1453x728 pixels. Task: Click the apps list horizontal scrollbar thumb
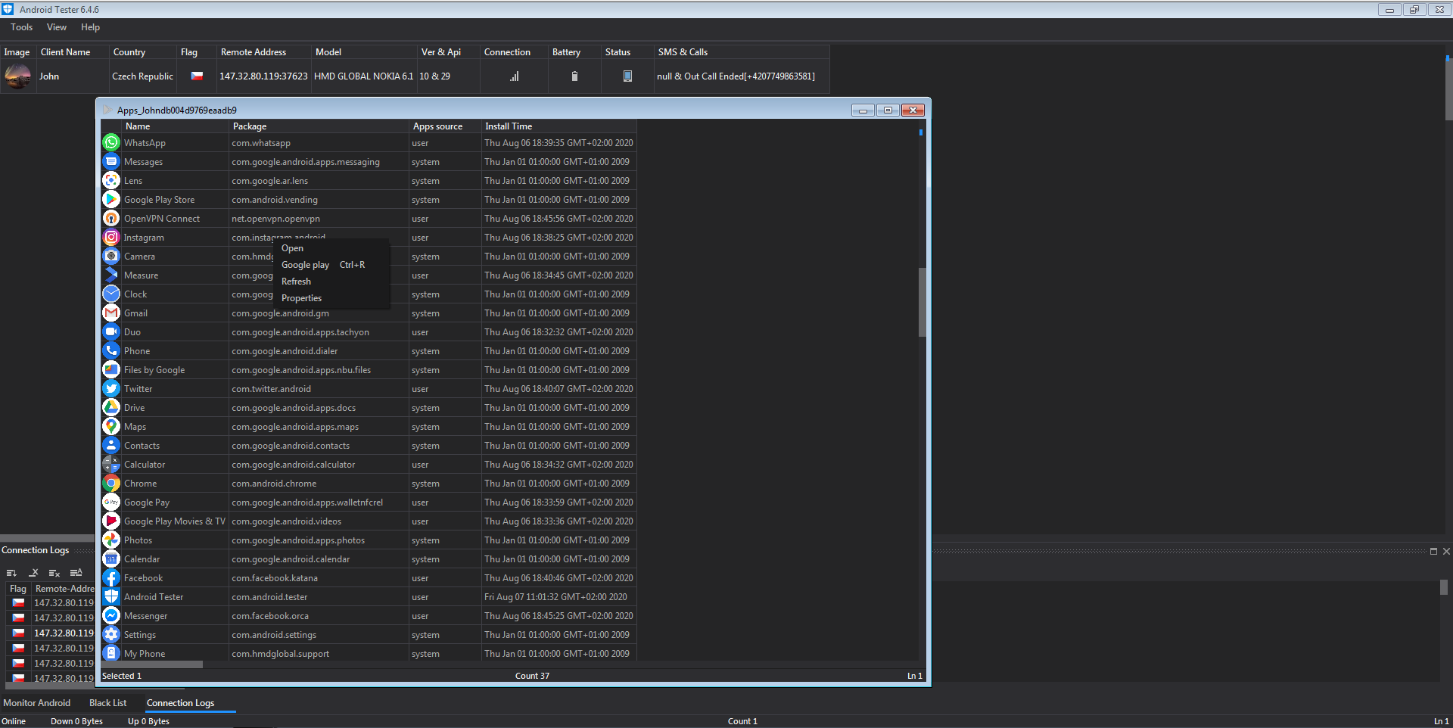coord(152,664)
